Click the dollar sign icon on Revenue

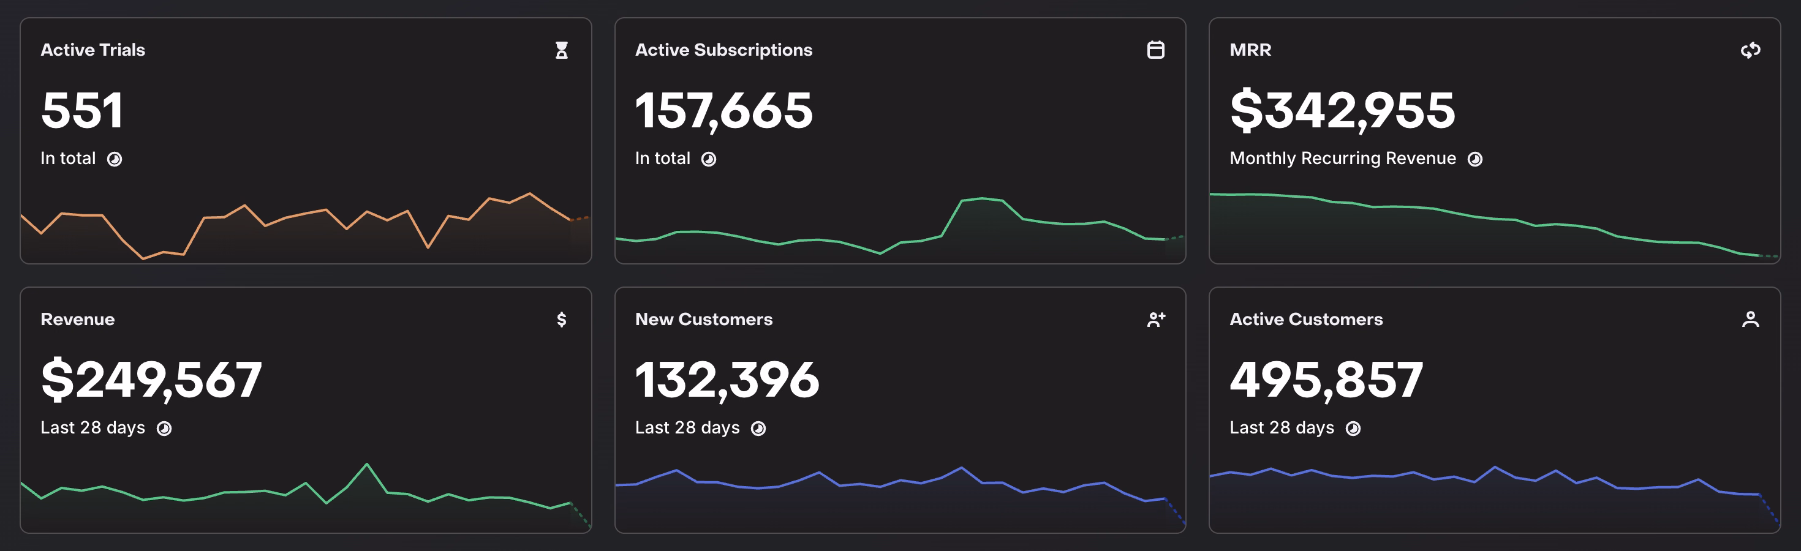561,319
